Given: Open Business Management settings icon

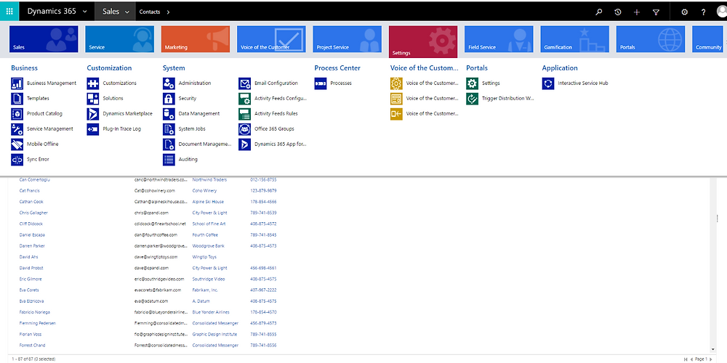Looking at the screenshot, I should (x=17, y=83).
